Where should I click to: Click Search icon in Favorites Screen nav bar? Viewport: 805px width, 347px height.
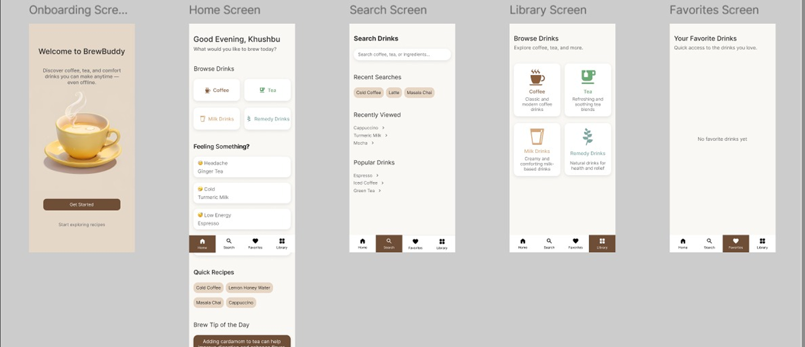coord(709,242)
